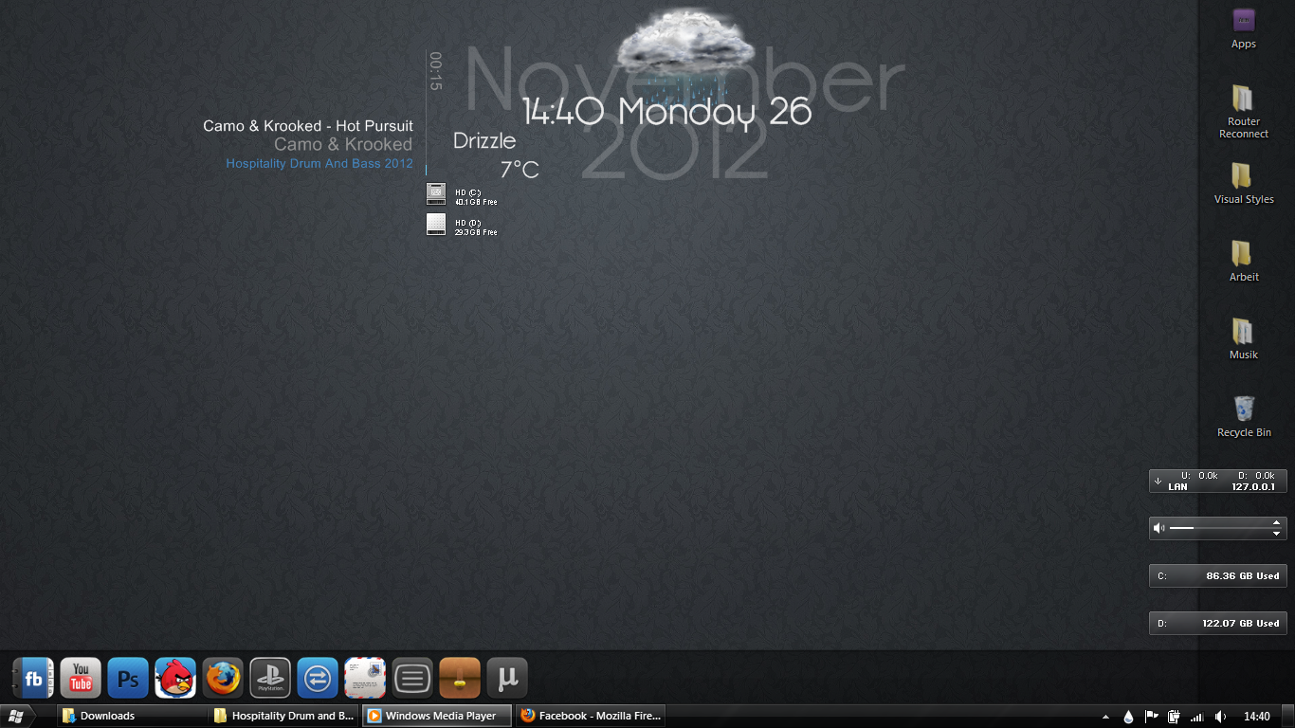Open the Router Reconnect folder
Viewport: 1295px width, 728px height.
1243,100
